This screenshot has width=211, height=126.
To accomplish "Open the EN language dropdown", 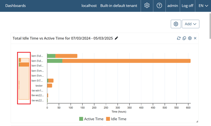I will (x=203, y=6).
